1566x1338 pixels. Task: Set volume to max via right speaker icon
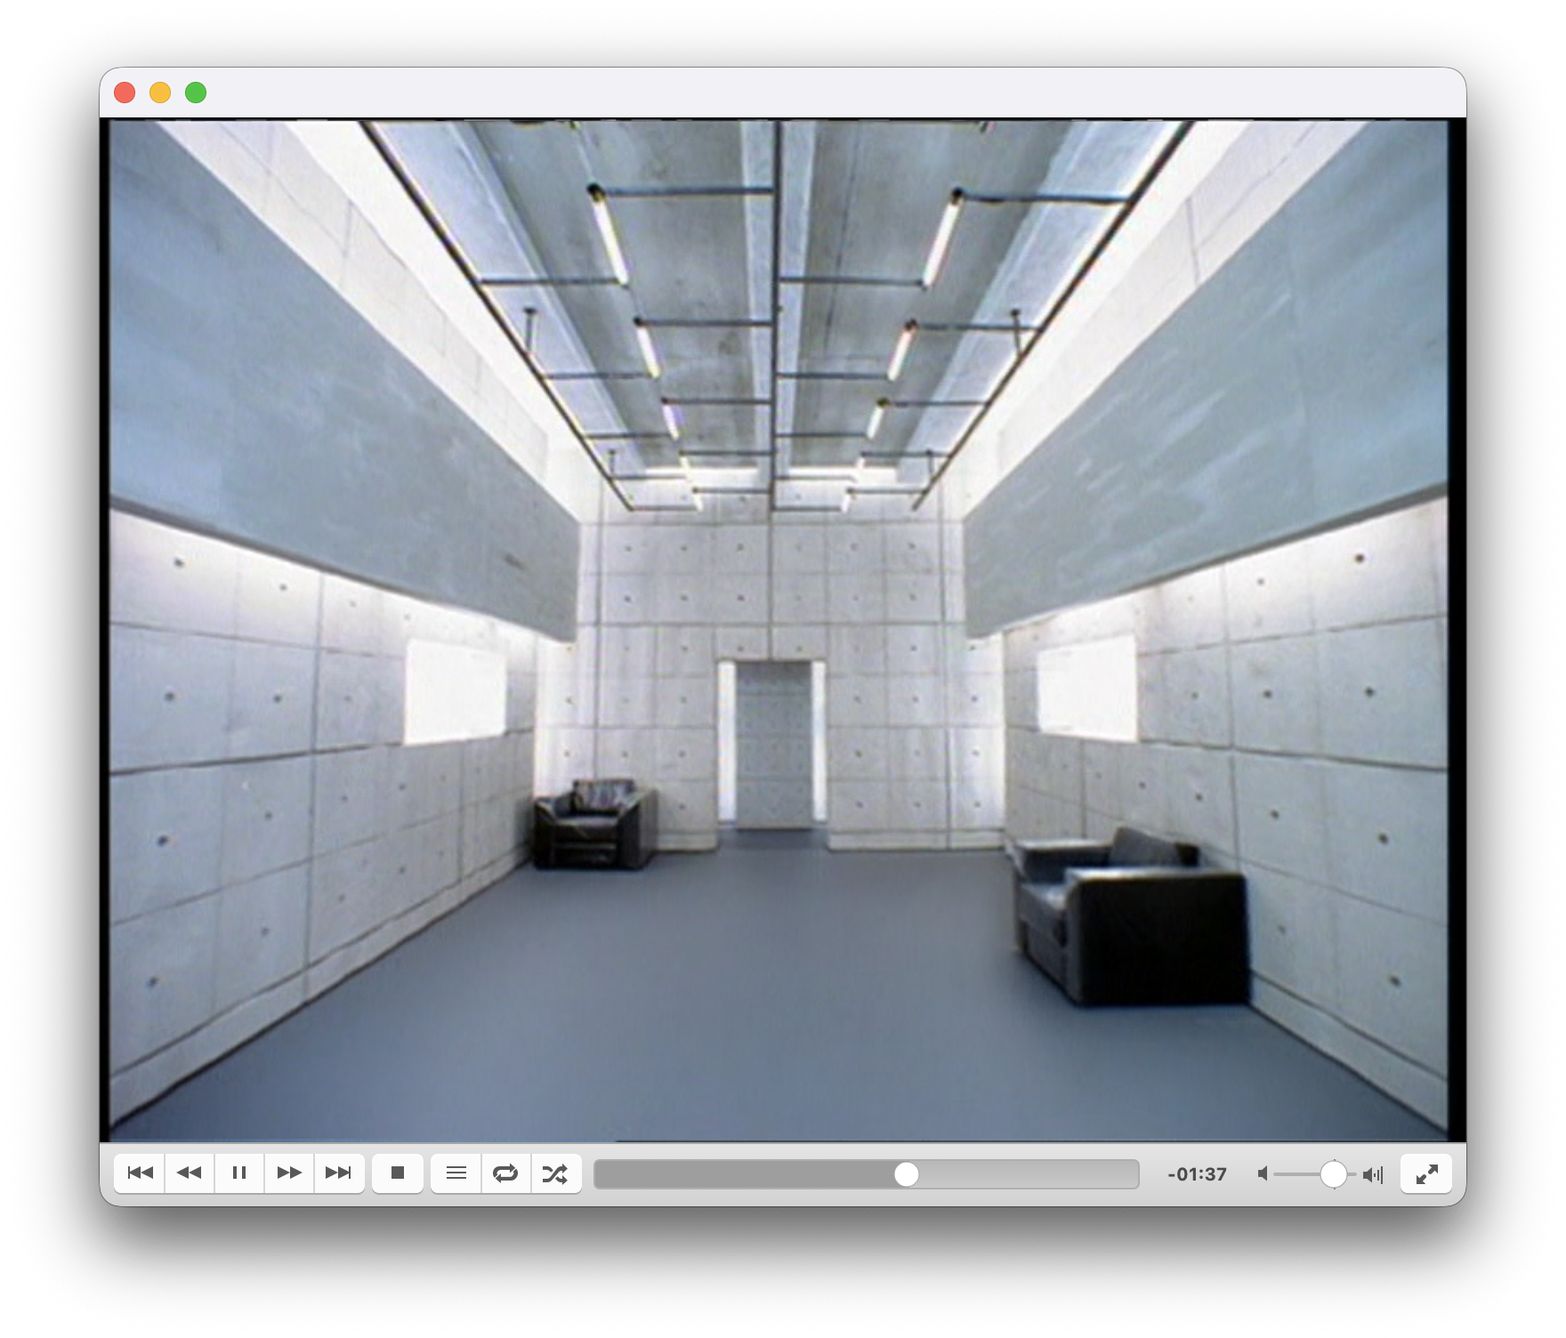1375,1173
